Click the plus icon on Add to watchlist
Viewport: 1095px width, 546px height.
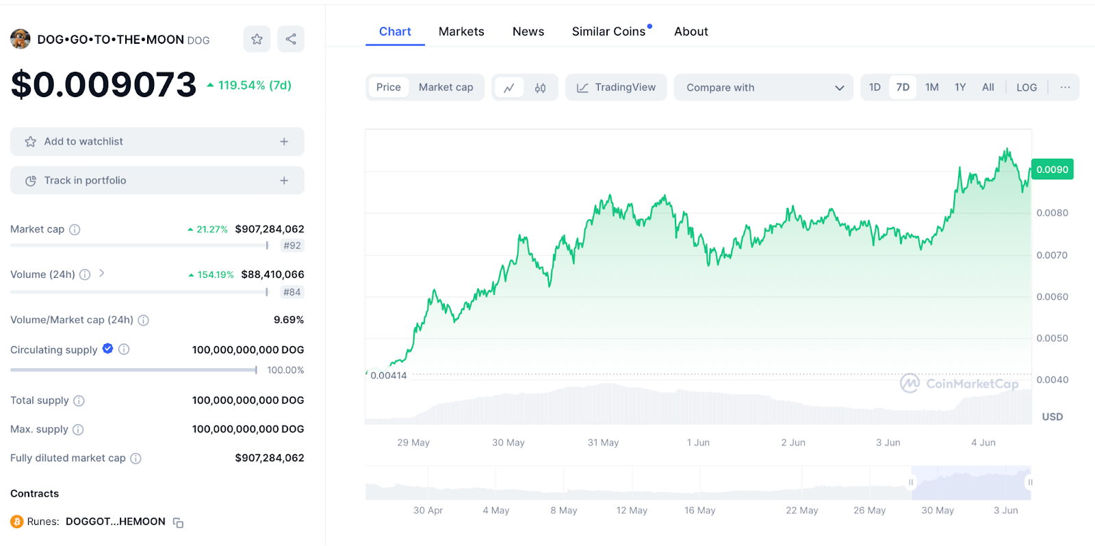point(284,142)
